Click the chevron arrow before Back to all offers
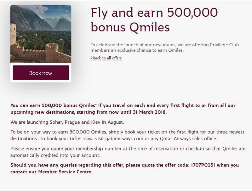 [91, 58]
